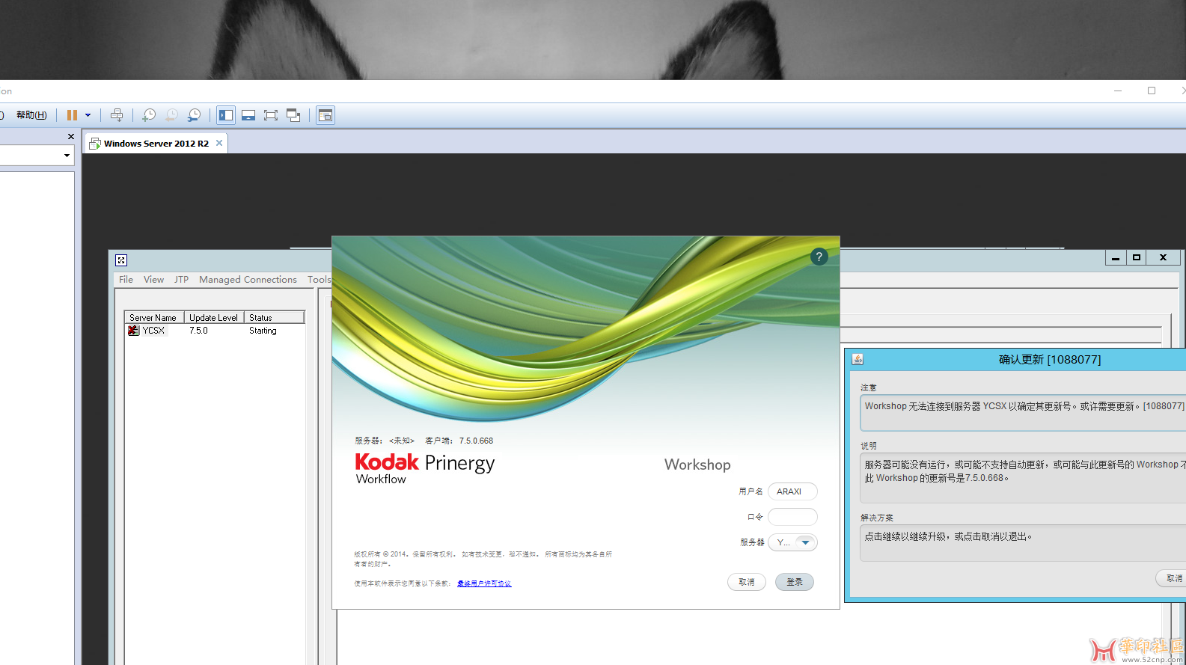
Task: Open the Managed Connections menu
Action: (x=248, y=280)
